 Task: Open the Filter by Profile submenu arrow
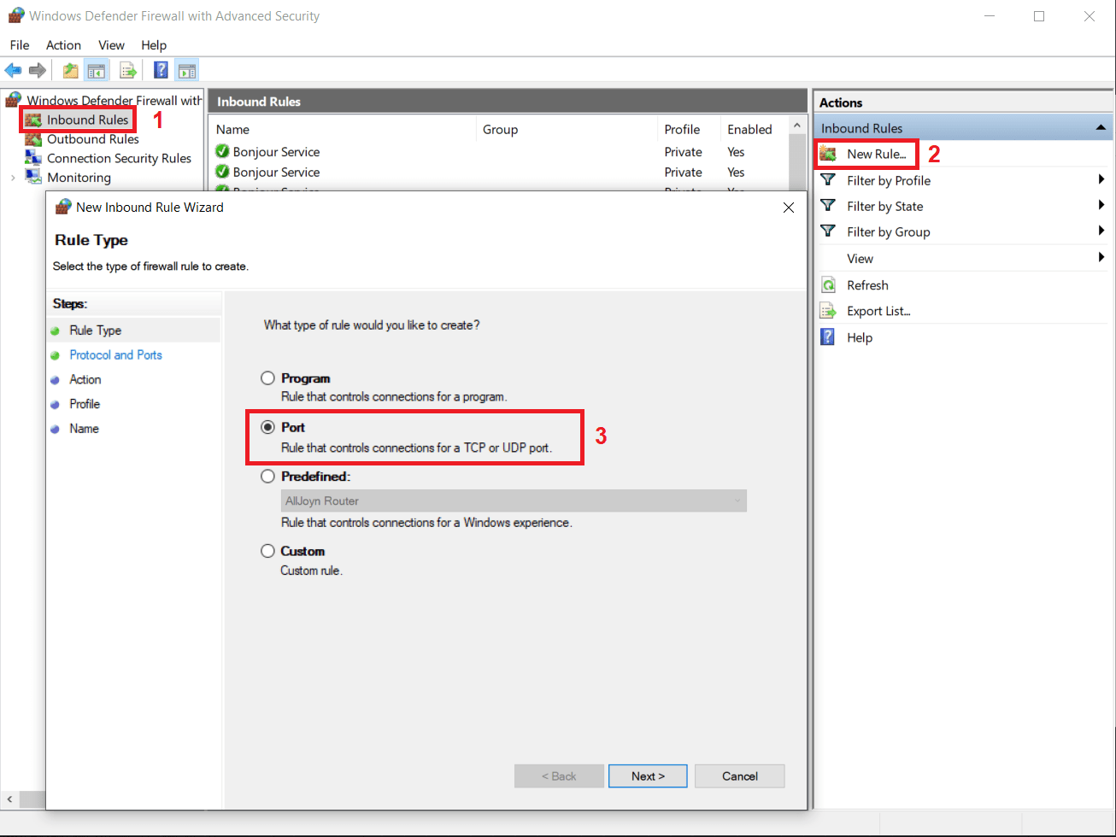pyautogui.click(x=1101, y=180)
